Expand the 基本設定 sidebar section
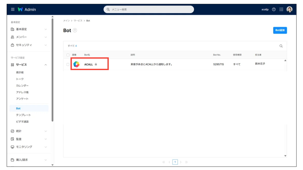The image size is (303, 170). [x=29, y=29]
